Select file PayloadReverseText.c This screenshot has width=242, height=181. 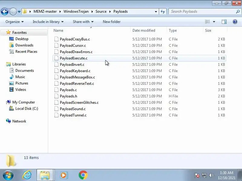(x=139, y=84)
